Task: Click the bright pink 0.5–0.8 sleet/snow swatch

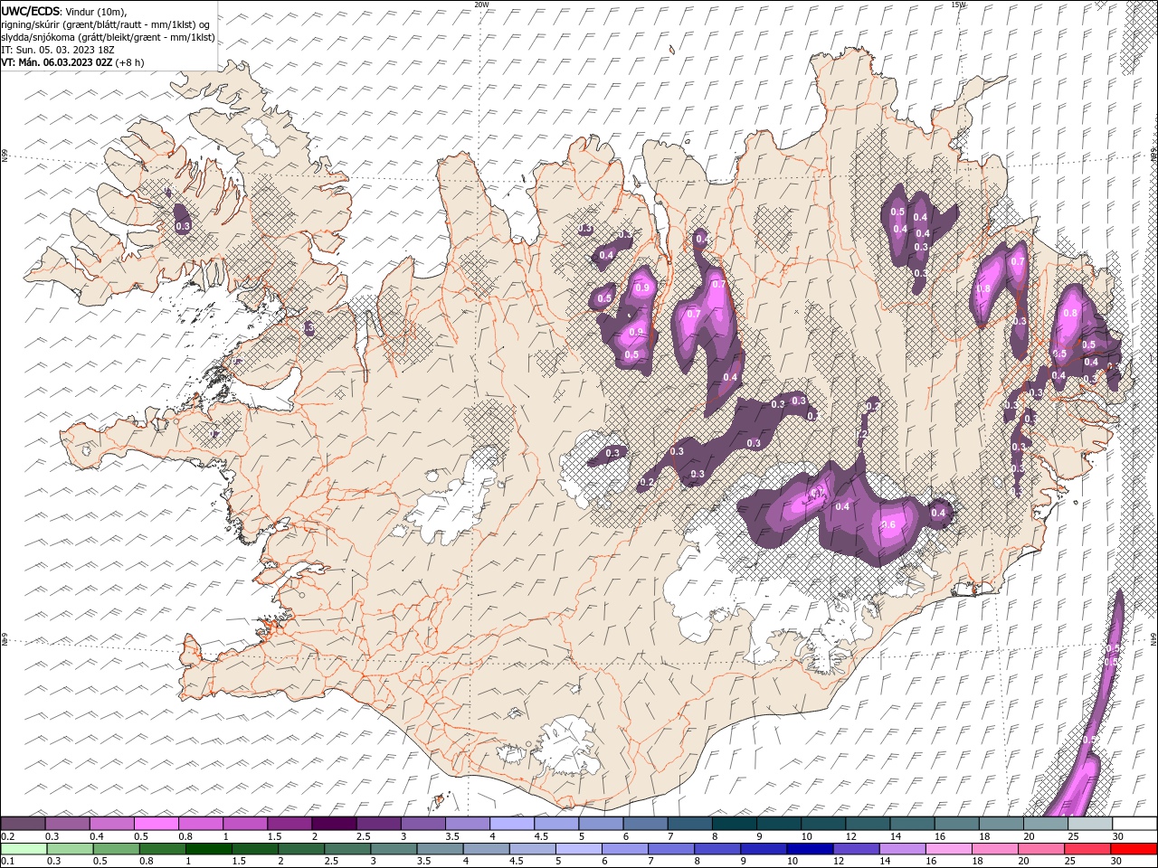Action: [157, 823]
